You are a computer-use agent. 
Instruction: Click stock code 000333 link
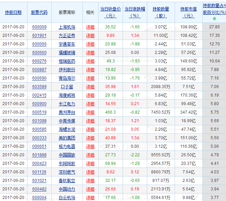(39, 138)
